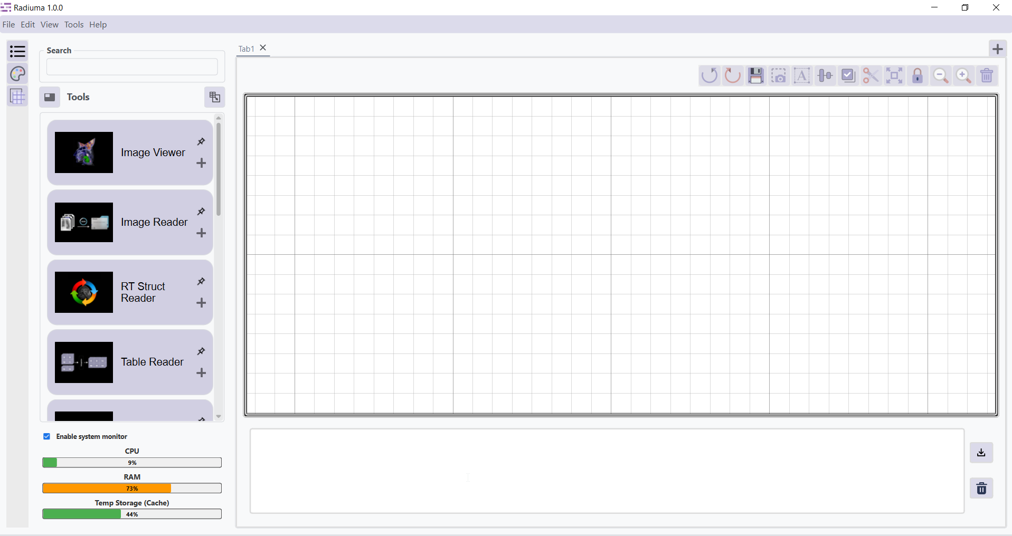
Task: Click the Image Reader thumbnail
Action: pyautogui.click(x=84, y=222)
